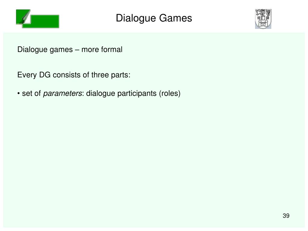Click the italic word 'parameters'
This screenshot has height=231, width=308.
(63, 93)
